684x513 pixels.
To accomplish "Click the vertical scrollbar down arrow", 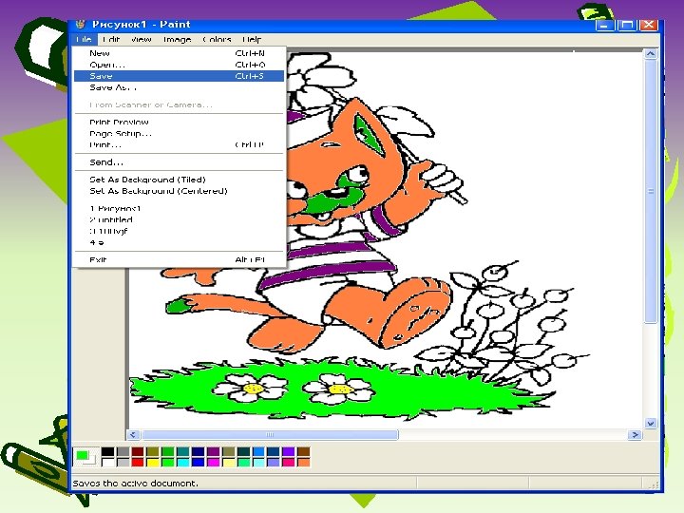I will coord(651,423).
